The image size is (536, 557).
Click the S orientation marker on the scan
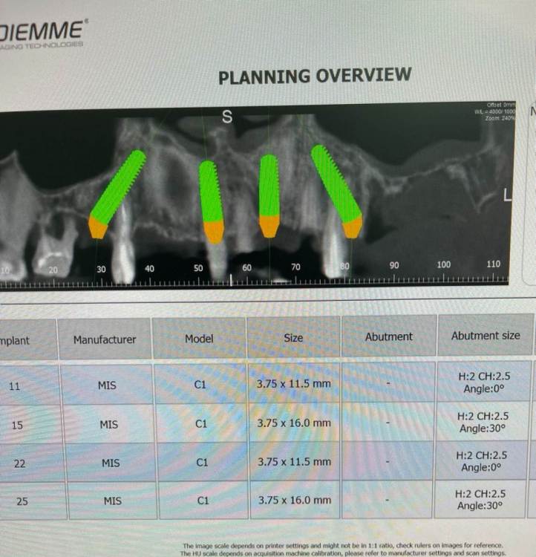pyautogui.click(x=227, y=117)
